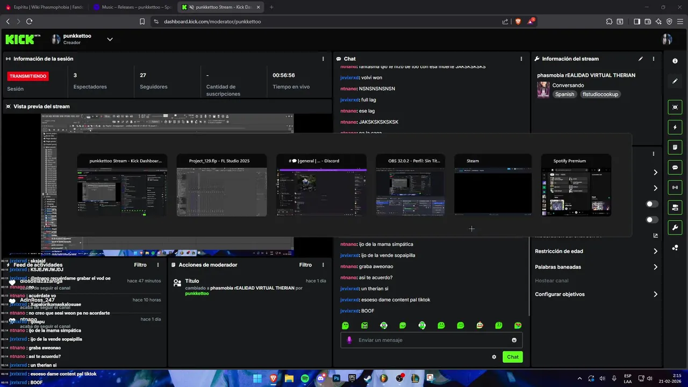The height and width of the screenshot is (387, 688).
Task: Edit stream info with pencil icon in header
Action: [640, 59]
